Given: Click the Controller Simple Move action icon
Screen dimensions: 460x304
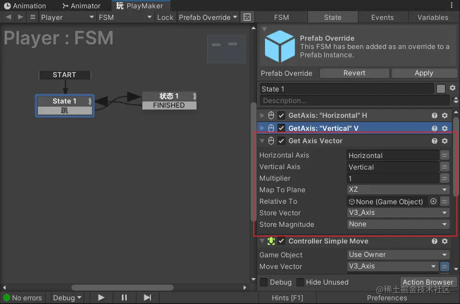Looking at the screenshot, I should pos(271,241).
